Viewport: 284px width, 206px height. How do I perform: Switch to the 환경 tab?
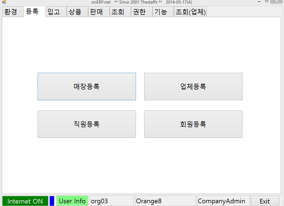[x=13, y=12]
